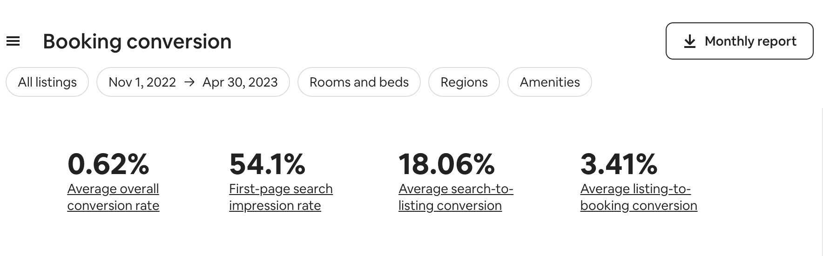The width and height of the screenshot is (823, 256).
Task: Click the vertical scrollbar line at right edge
Action: (822, 182)
